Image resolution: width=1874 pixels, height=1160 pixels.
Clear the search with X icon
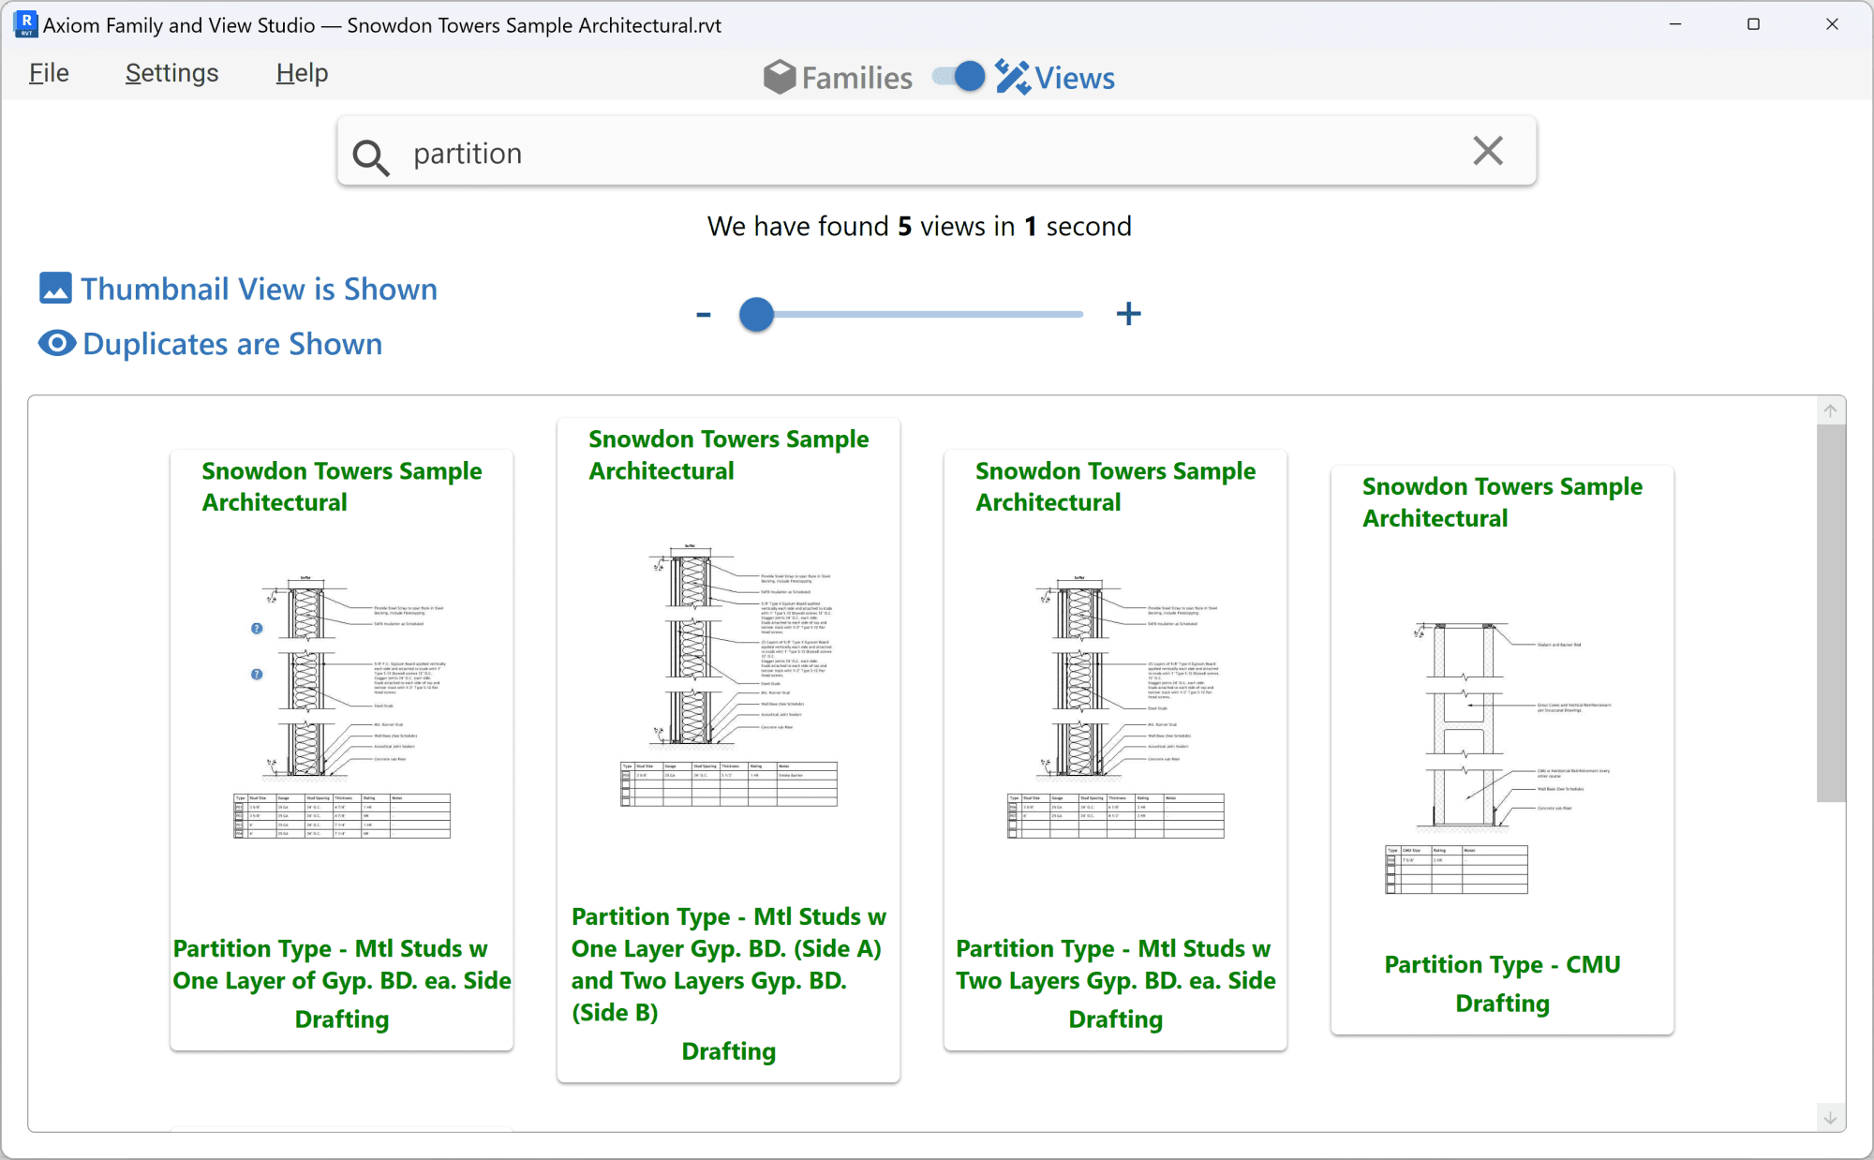[1487, 151]
